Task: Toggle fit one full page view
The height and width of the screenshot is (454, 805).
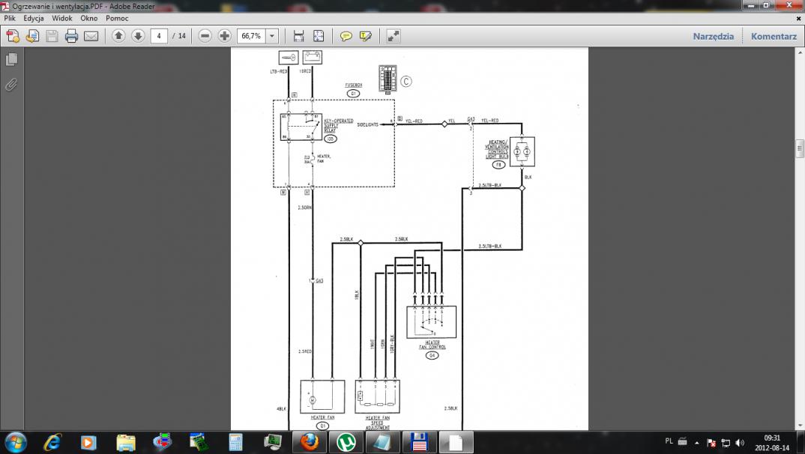Action: [319, 36]
